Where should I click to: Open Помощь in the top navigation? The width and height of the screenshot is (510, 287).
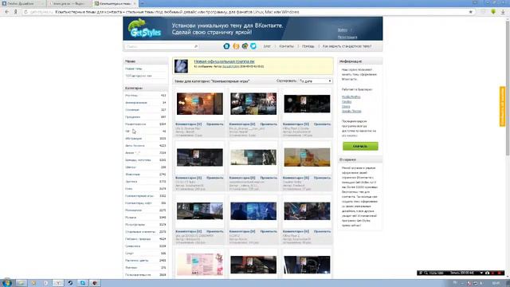(308, 46)
